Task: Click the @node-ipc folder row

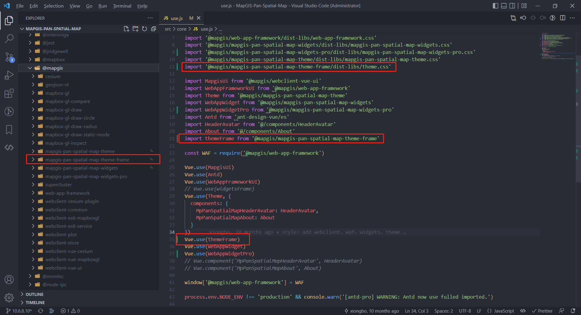Action: [88, 284]
